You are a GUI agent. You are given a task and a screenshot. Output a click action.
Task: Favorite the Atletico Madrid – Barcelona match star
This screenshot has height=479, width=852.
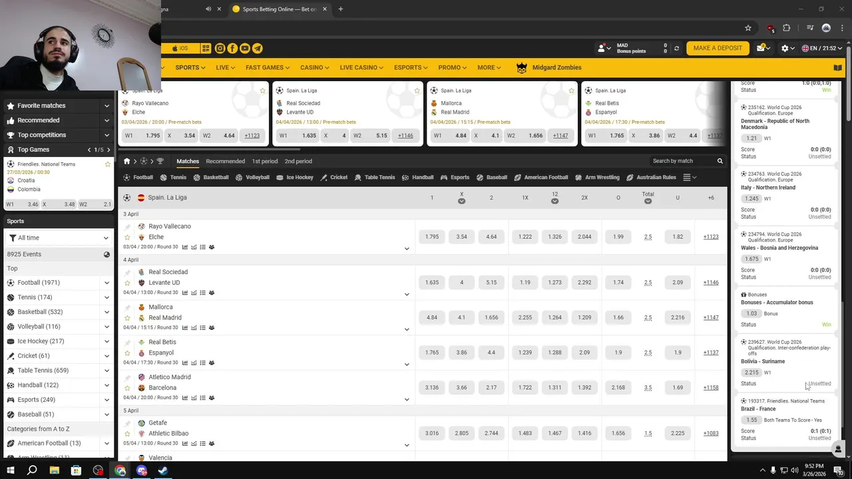click(127, 388)
